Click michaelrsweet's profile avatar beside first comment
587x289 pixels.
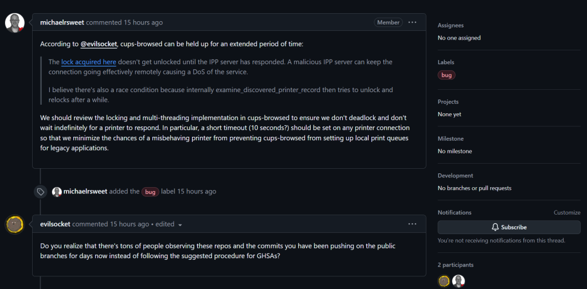click(x=14, y=23)
